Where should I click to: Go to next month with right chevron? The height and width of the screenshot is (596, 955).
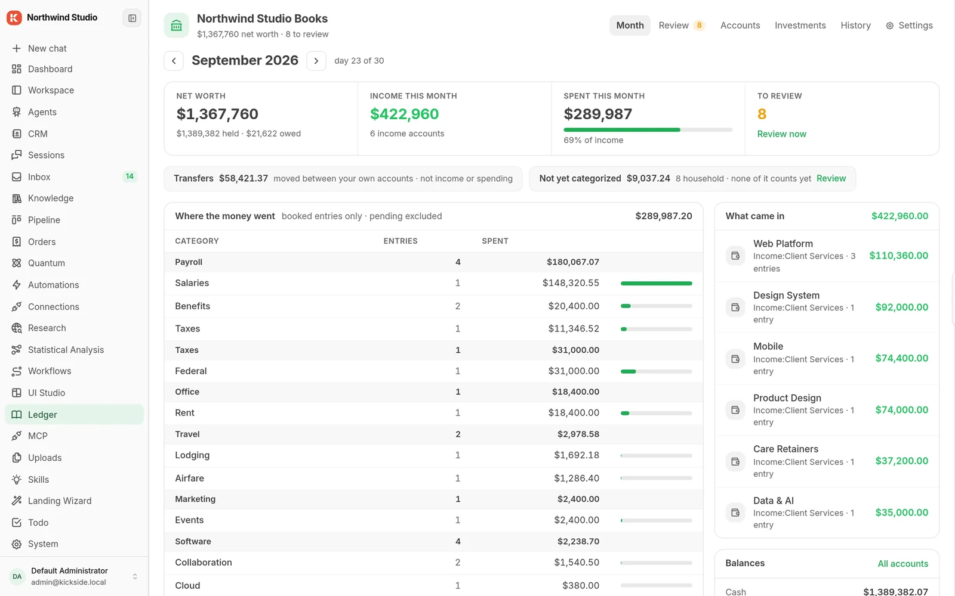316,61
